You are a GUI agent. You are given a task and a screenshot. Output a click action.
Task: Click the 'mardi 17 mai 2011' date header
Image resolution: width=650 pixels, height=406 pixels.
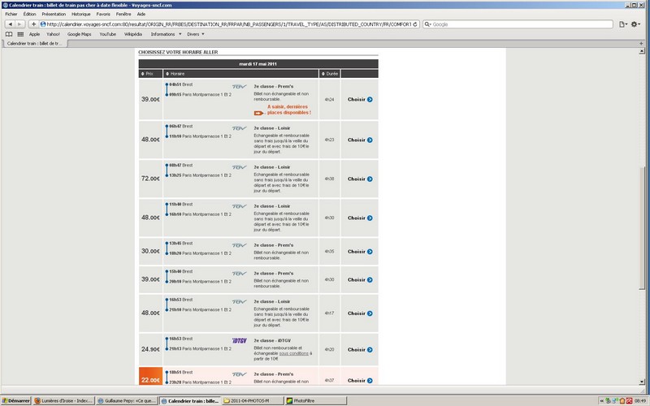point(258,64)
